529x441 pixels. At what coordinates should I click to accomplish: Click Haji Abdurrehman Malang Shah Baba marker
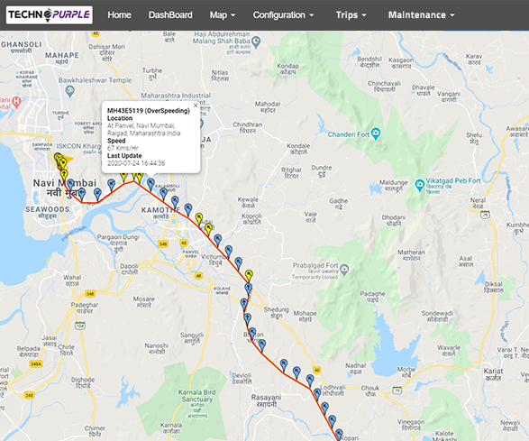click(256, 41)
